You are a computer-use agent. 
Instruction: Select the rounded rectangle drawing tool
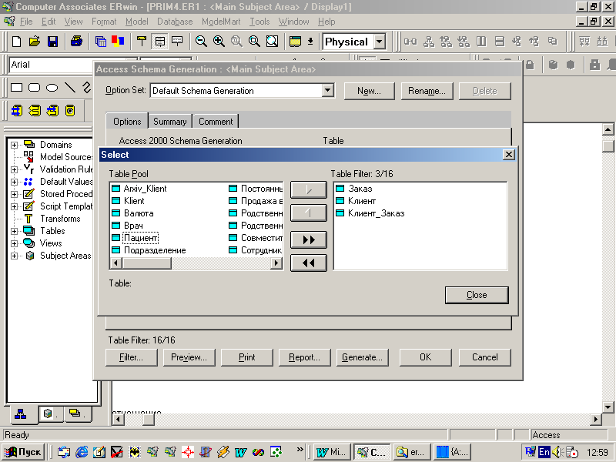tap(34, 87)
